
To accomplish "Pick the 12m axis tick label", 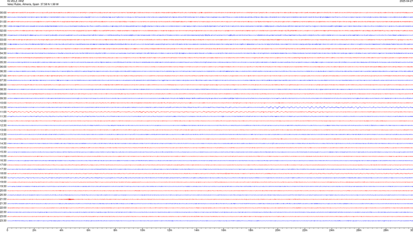I will [170, 230].
